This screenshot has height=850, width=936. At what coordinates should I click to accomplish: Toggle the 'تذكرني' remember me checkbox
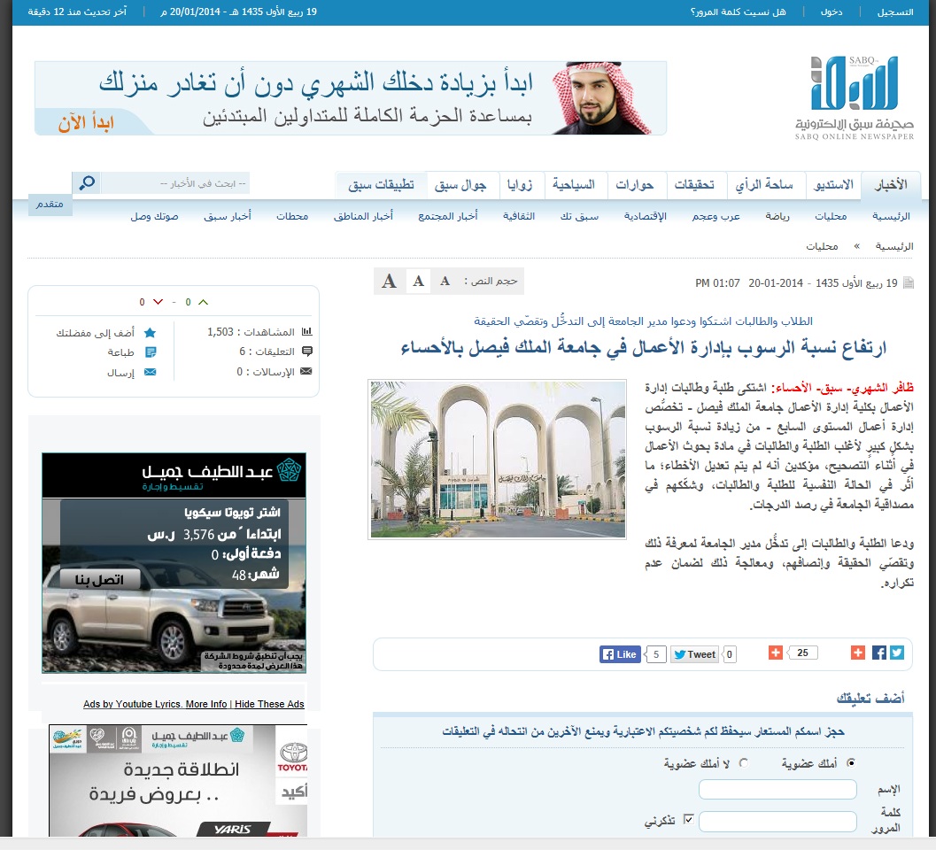[688, 820]
